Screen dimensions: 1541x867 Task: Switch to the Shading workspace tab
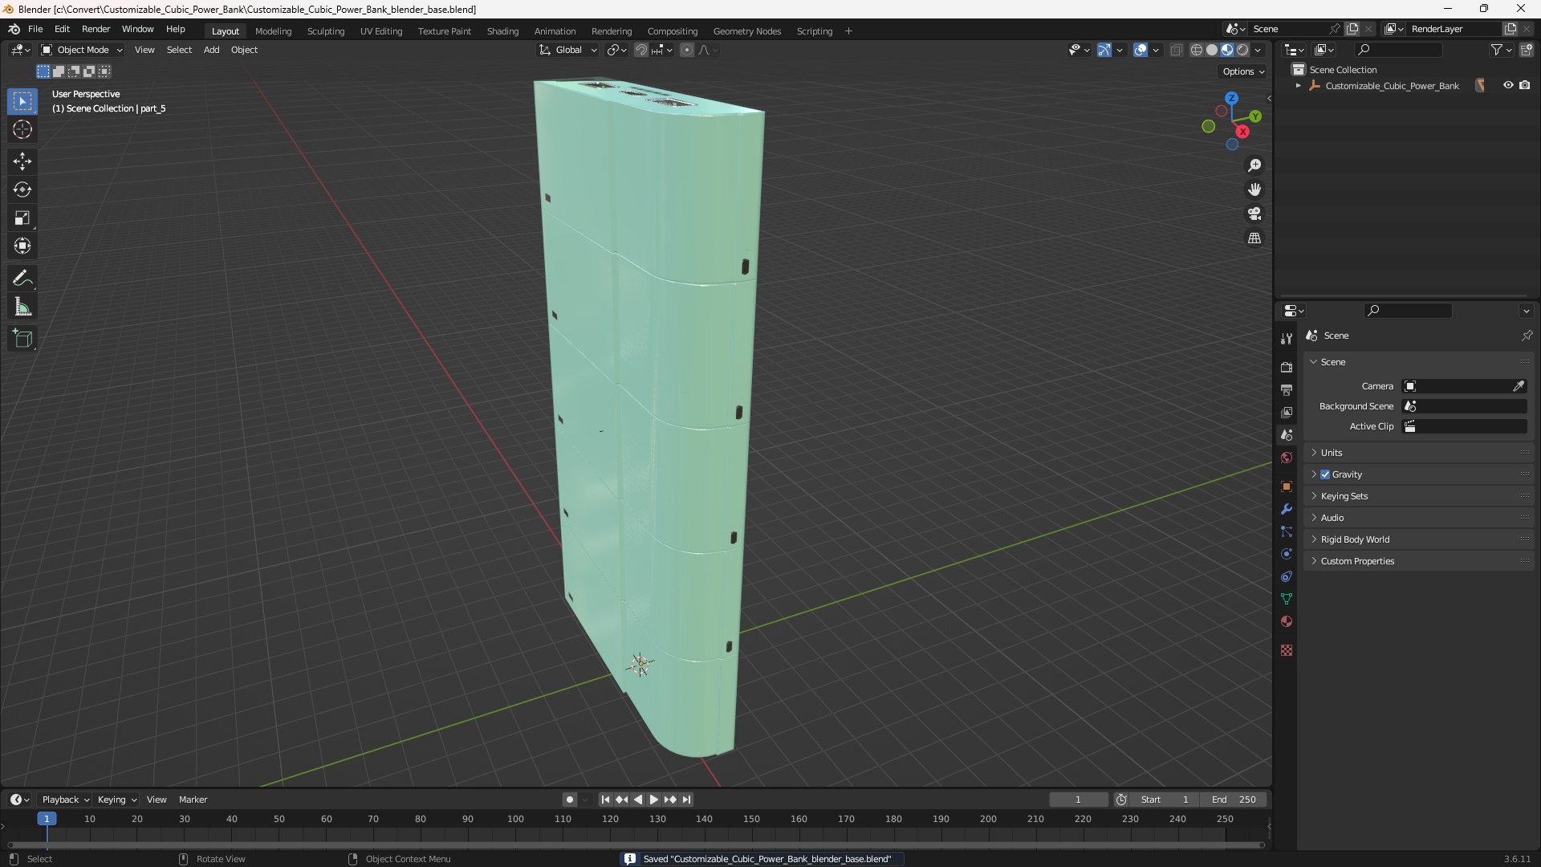coord(502,31)
